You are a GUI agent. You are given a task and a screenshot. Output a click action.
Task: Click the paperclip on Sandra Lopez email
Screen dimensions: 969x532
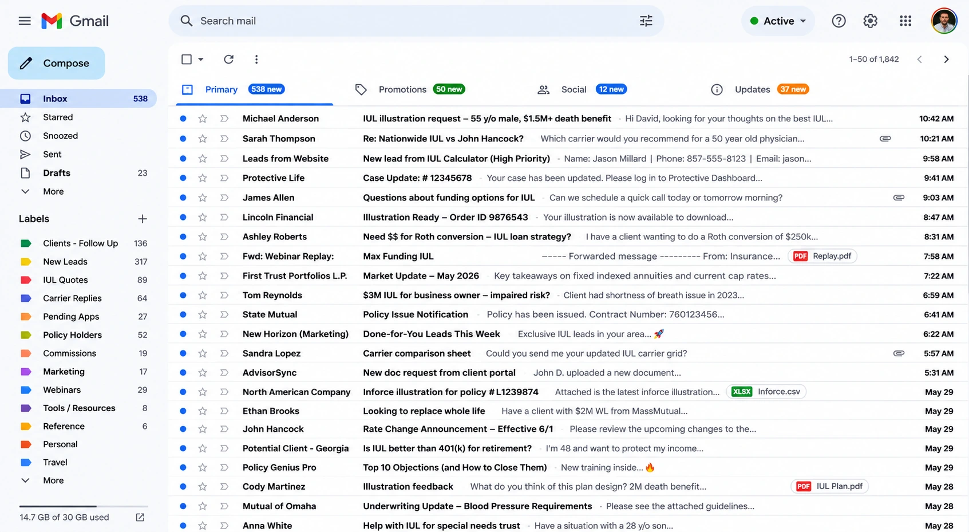pos(899,353)
